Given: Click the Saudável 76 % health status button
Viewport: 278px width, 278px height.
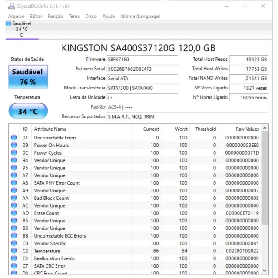Looking at the screenshot, I should point(28,76).
